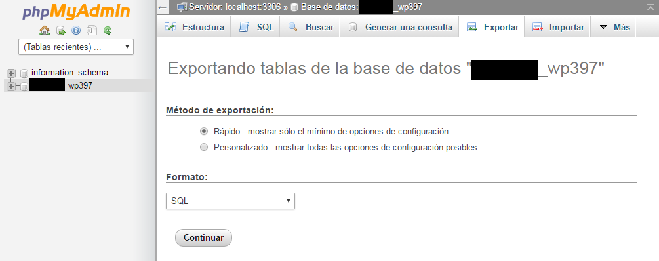Click the Importar tab icon
The image size is (659, 261).
pyautogui.click(x=538, y=28)
